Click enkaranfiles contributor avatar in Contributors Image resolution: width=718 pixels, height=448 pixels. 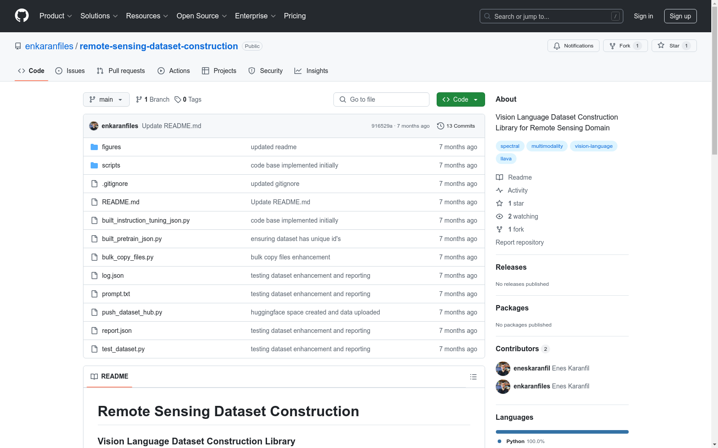coord(503,386)
